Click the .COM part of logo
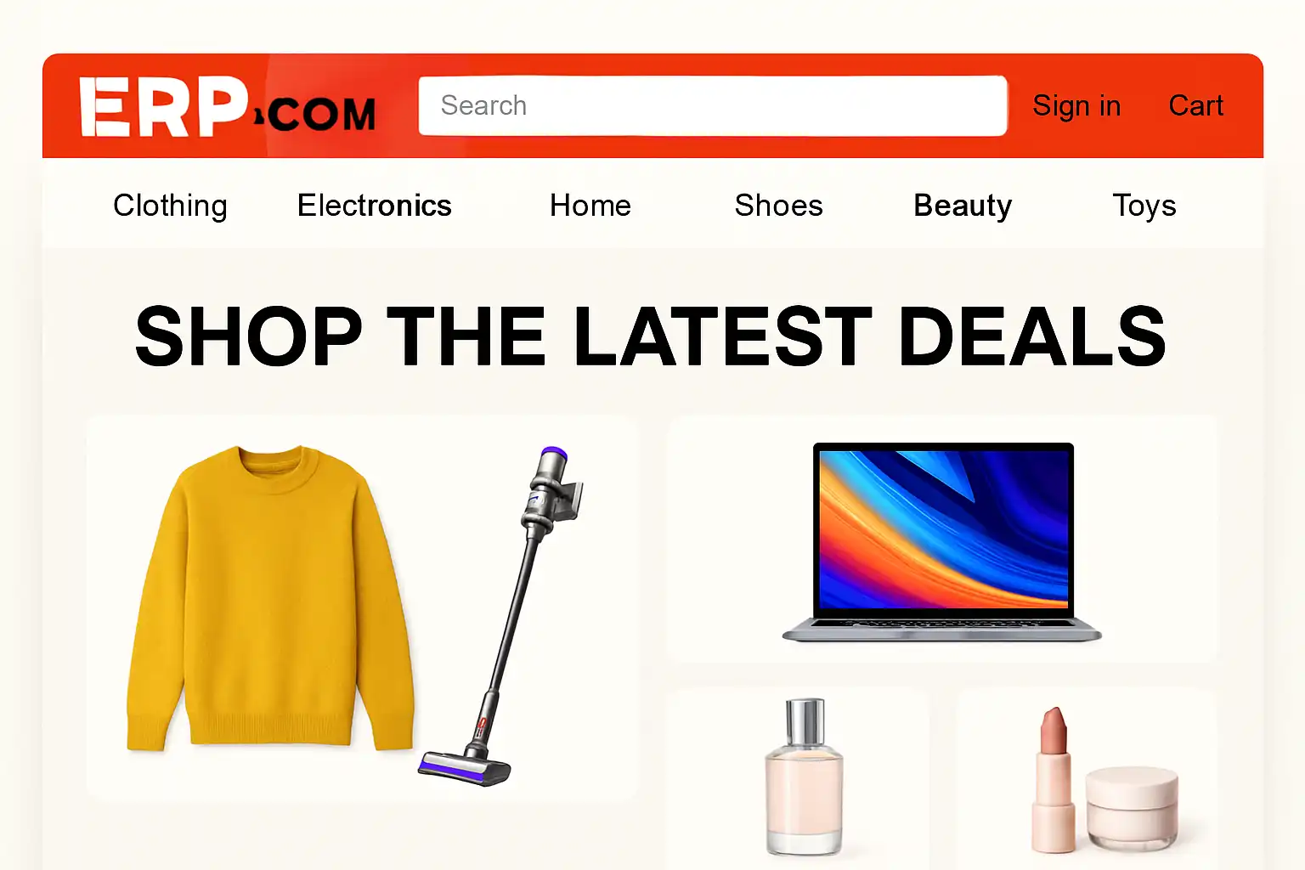 (x=318, y=115)
